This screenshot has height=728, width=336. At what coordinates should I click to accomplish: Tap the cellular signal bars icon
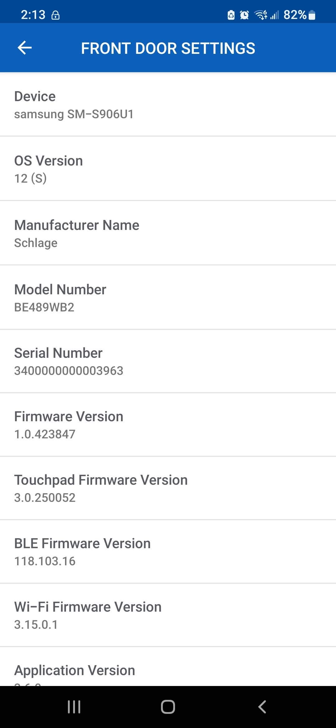pos(274,15)
